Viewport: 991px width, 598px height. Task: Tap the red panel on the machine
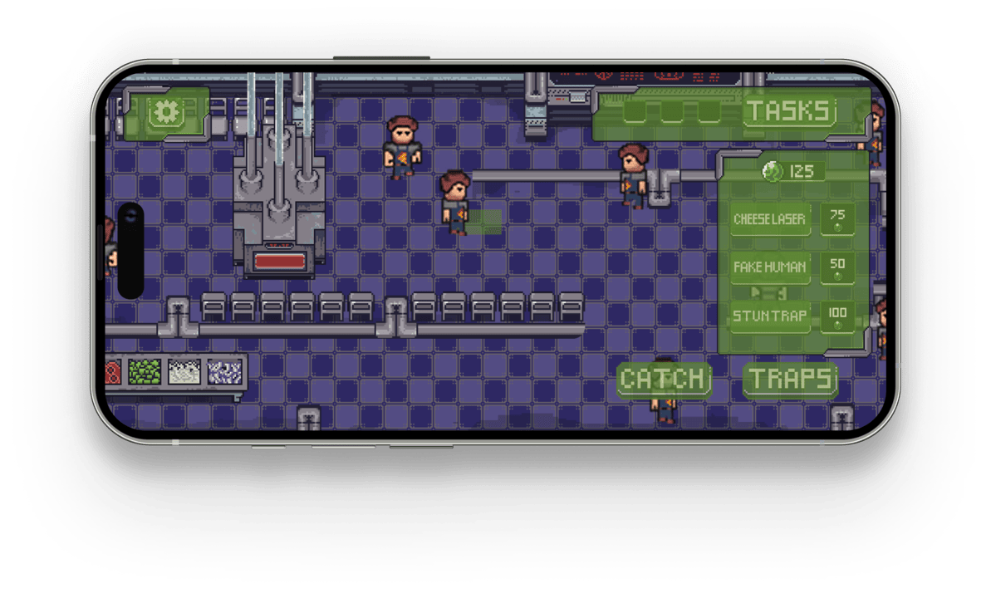279,261
